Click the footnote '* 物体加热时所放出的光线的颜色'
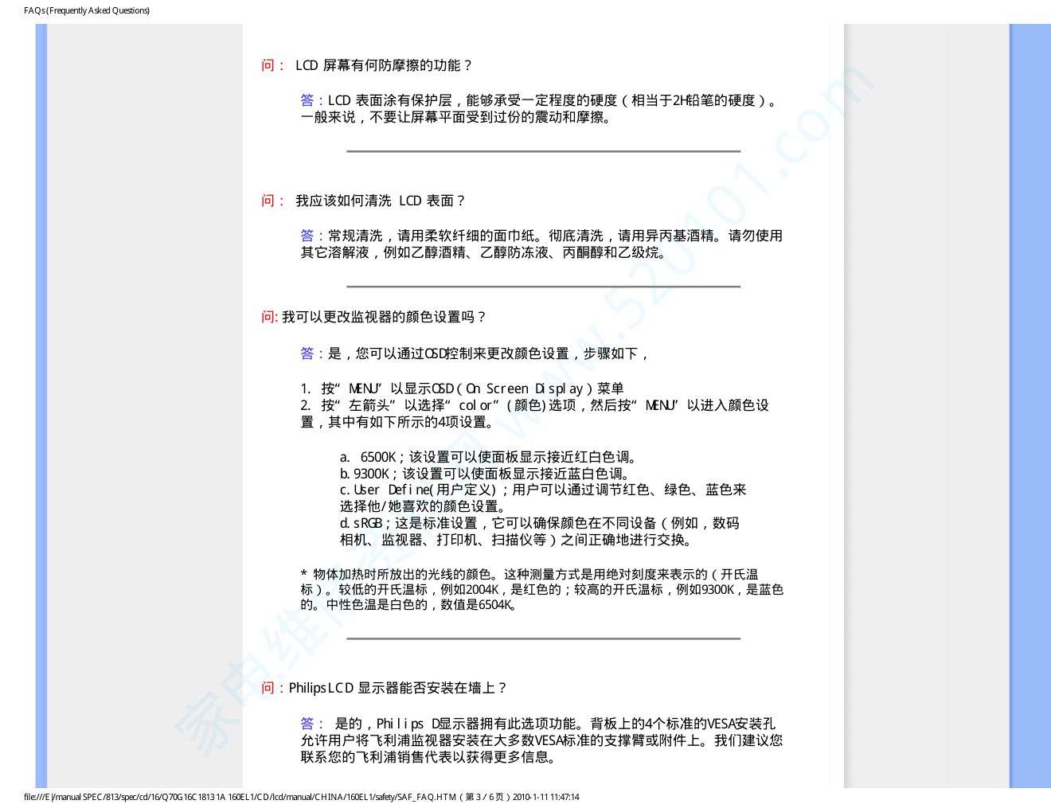 529,574
